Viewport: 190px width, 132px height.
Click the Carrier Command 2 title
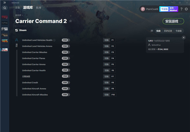pyautogui.click(x=41, y=21)
